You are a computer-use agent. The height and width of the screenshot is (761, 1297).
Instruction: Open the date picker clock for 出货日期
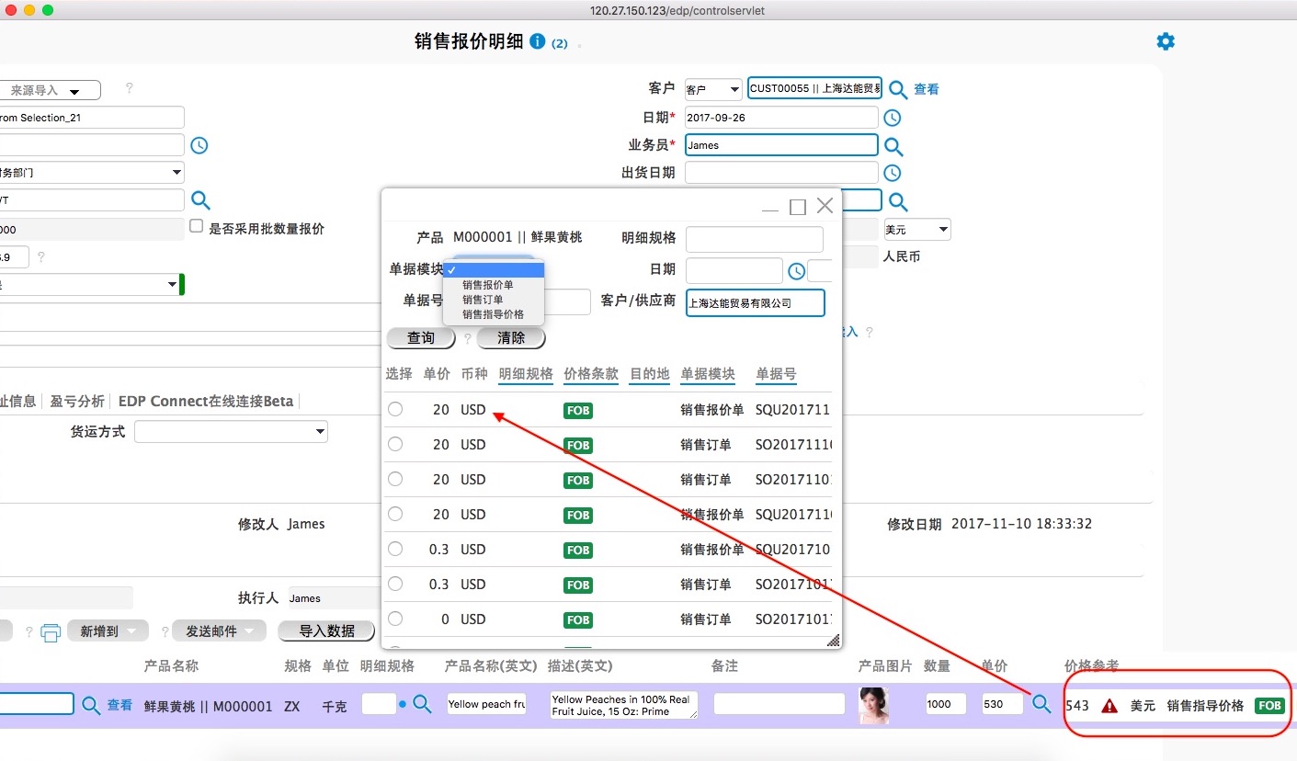coord(892,173)
